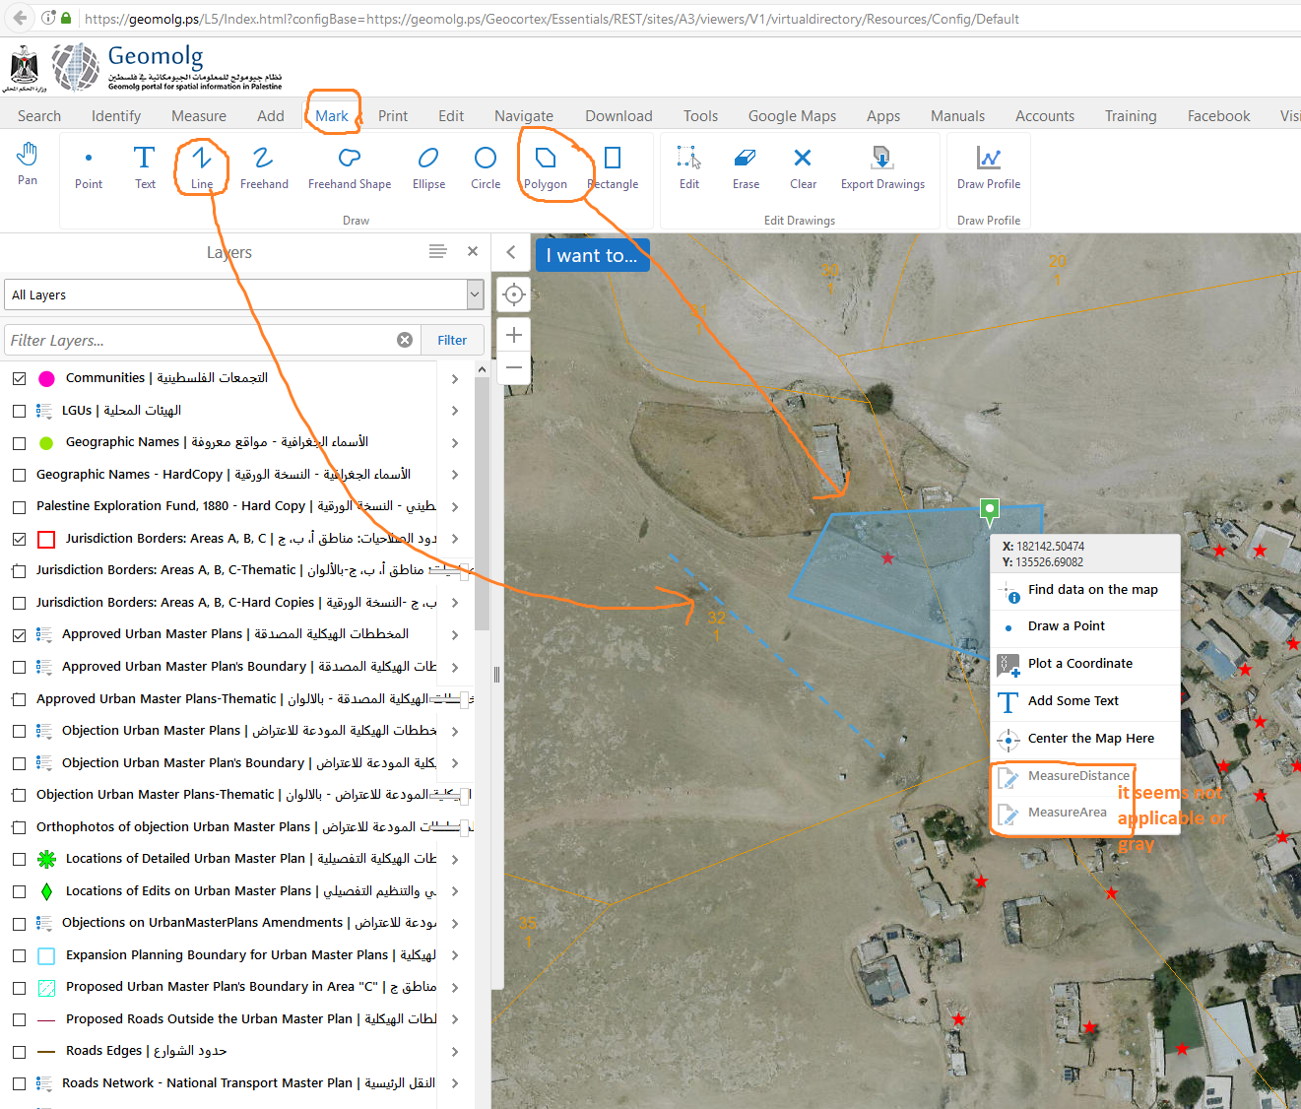Click the browser address bar URL

pos(552,19)
